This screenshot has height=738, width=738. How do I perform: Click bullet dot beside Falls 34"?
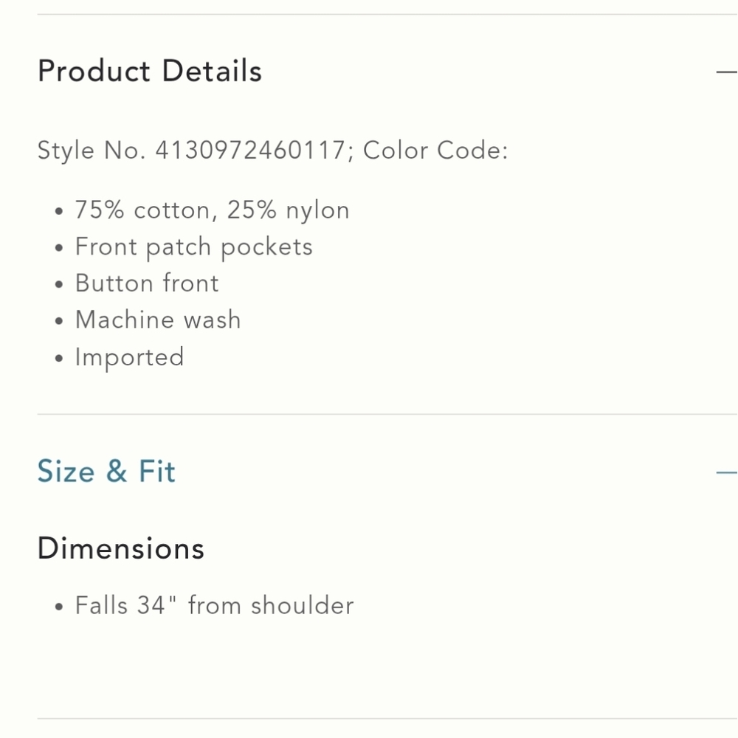click(x=59, y=607)
